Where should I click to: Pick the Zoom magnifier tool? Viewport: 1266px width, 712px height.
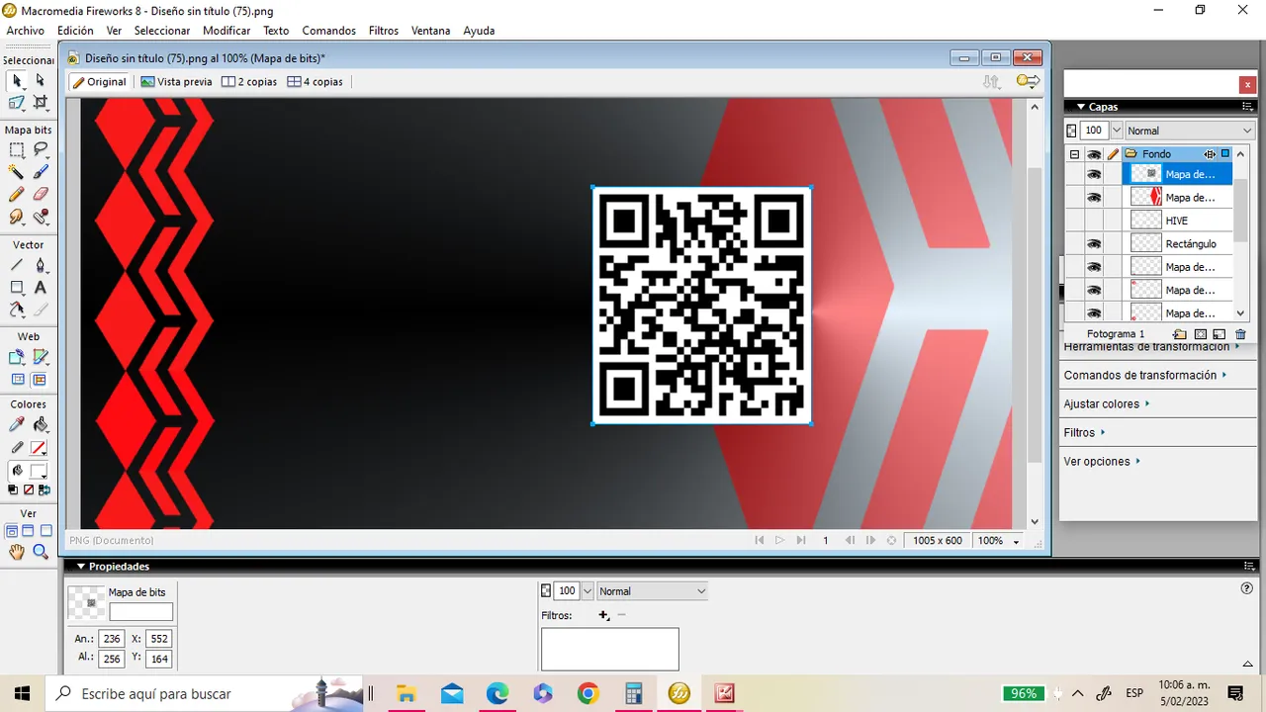tap(41, 552)
